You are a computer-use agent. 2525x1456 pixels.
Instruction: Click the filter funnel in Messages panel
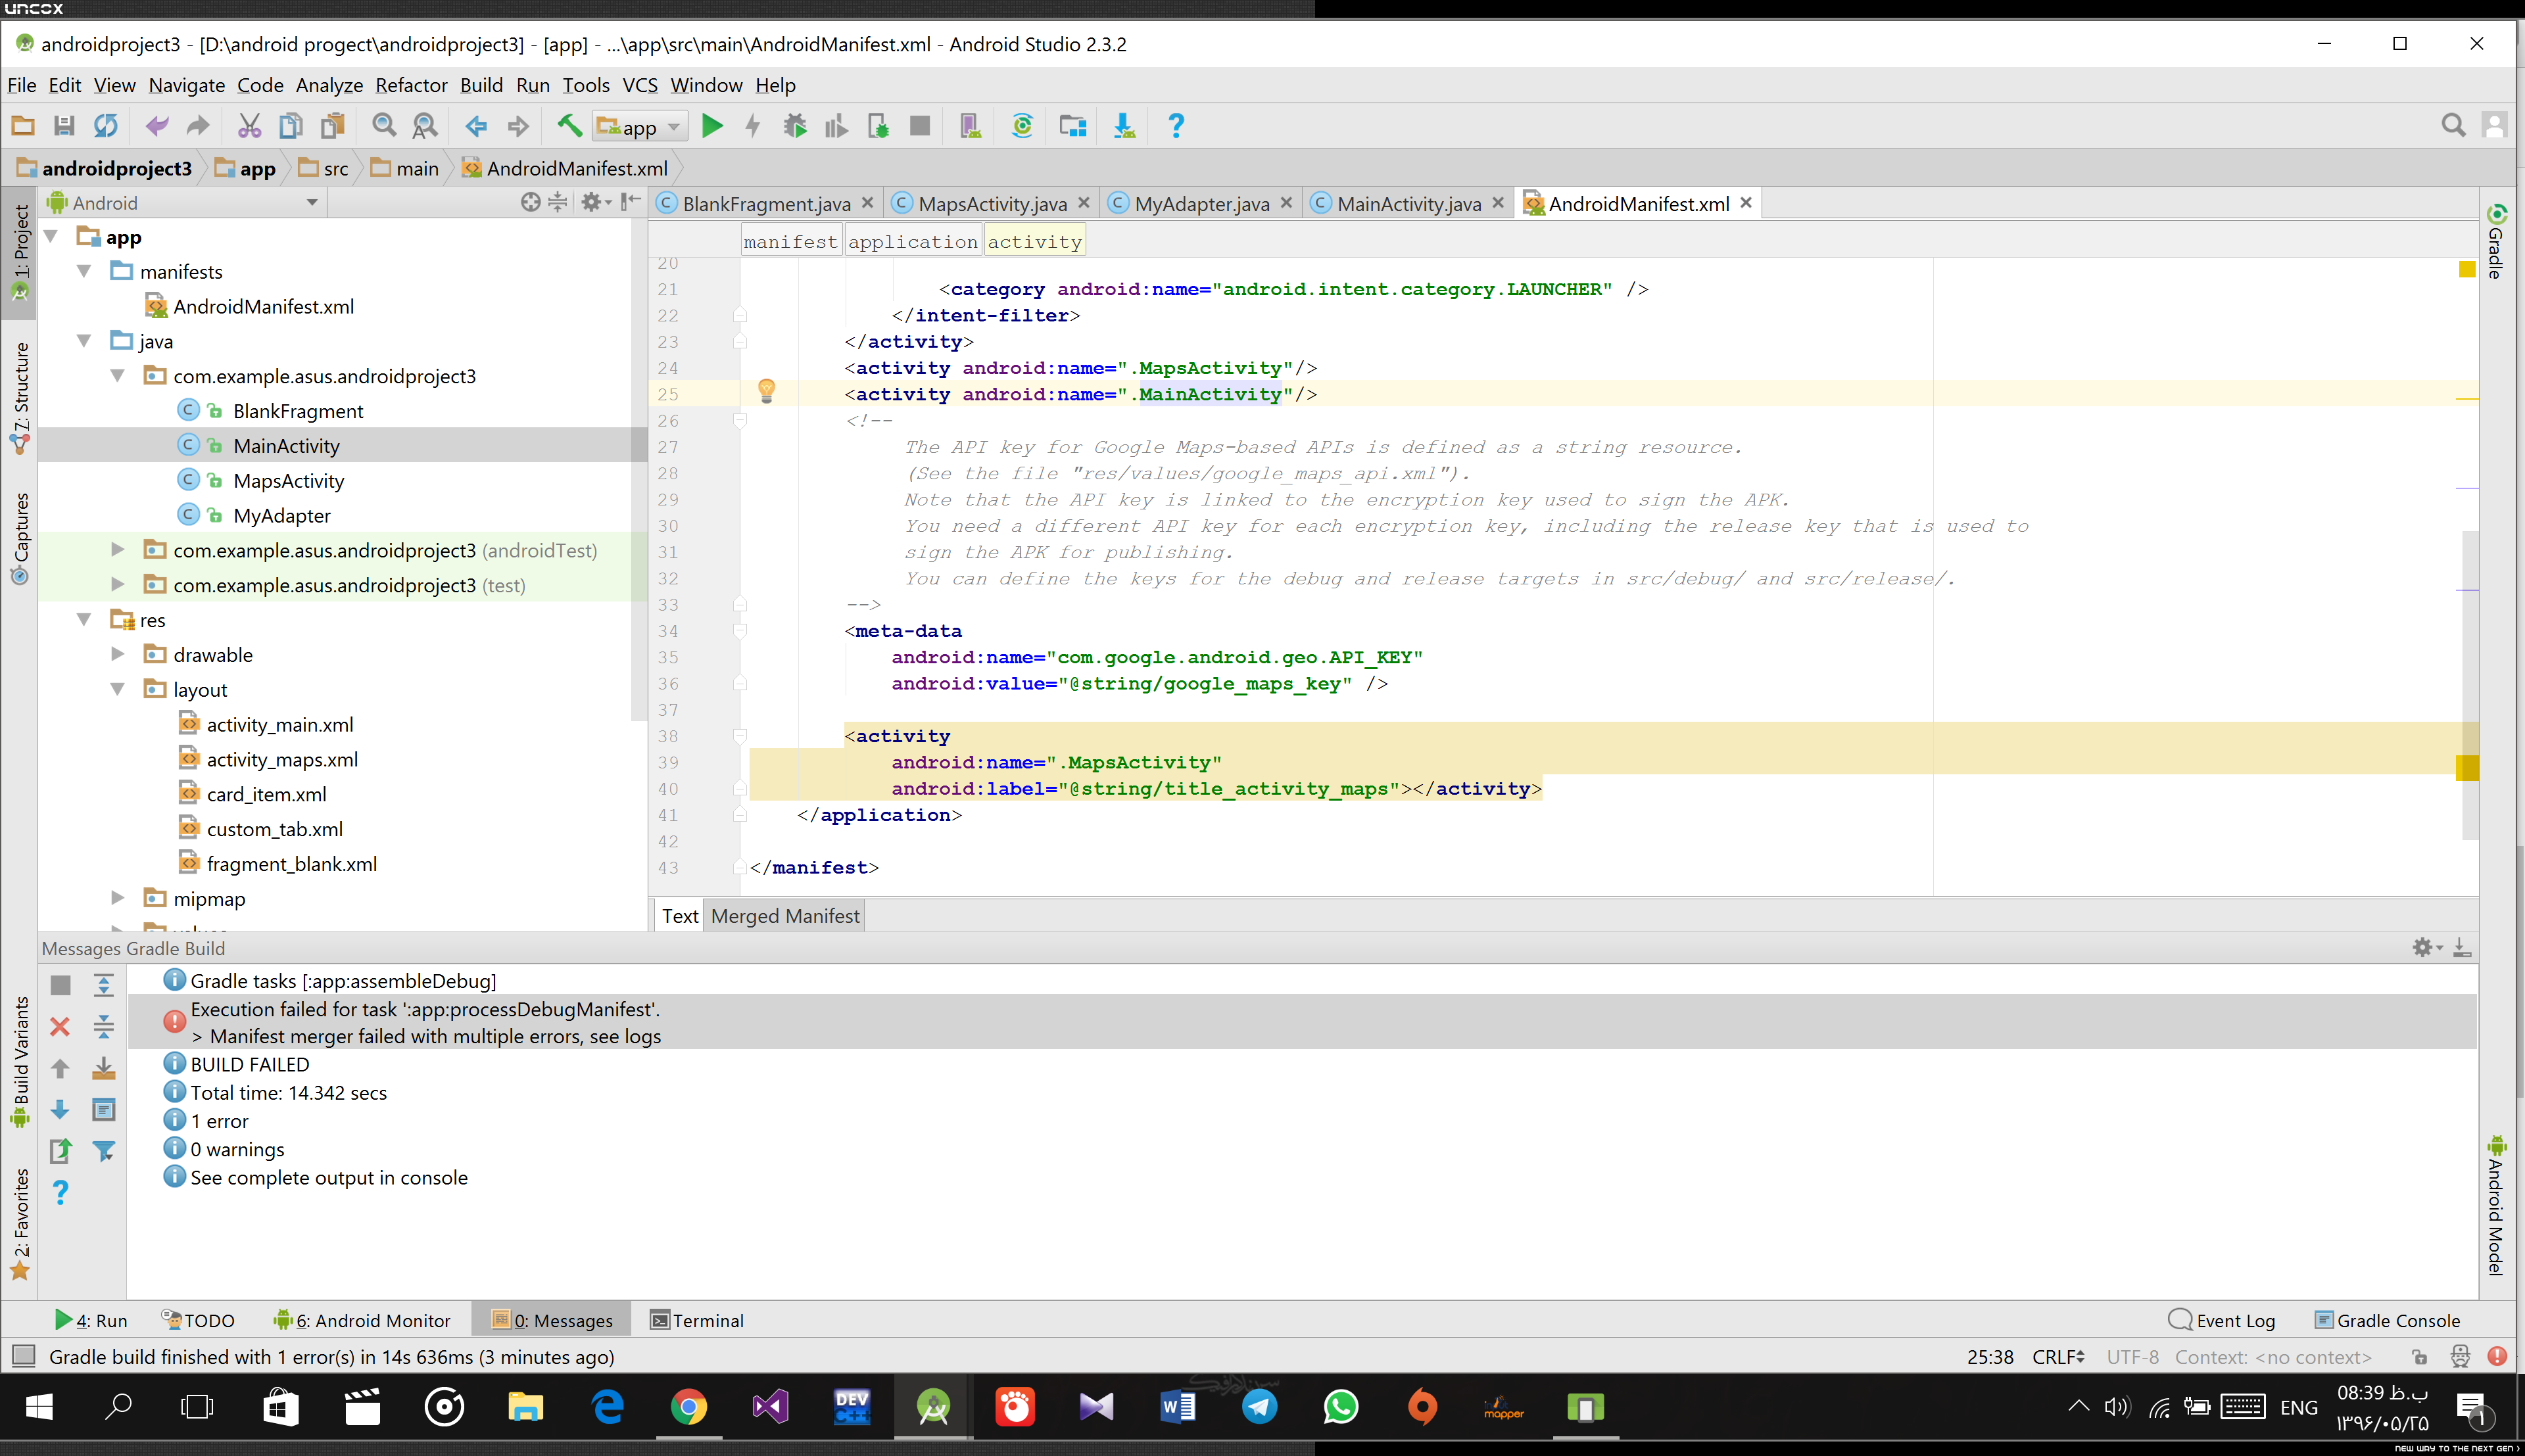(x=103, y=1151)
